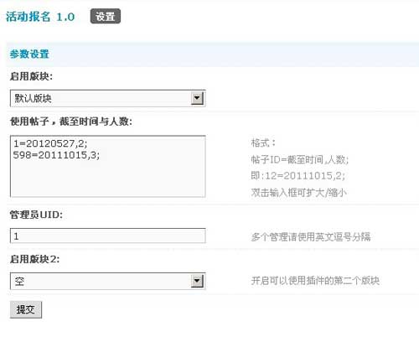Place cursor on line 598=20111015,3;
The width and height of the screenshot is (419, 342).
(56, 155)
